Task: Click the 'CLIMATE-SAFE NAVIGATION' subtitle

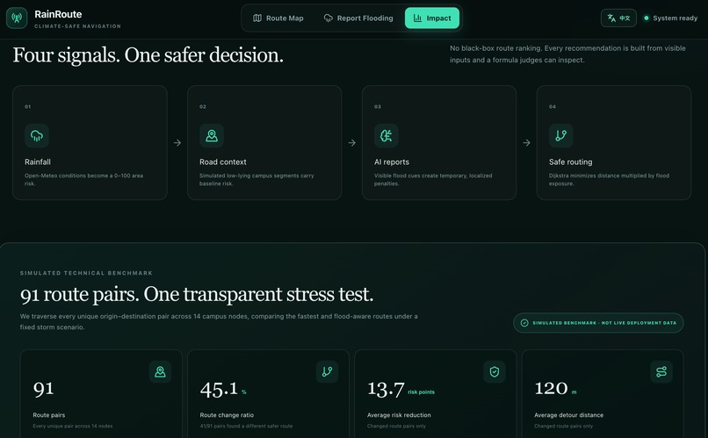Action: 77,26
